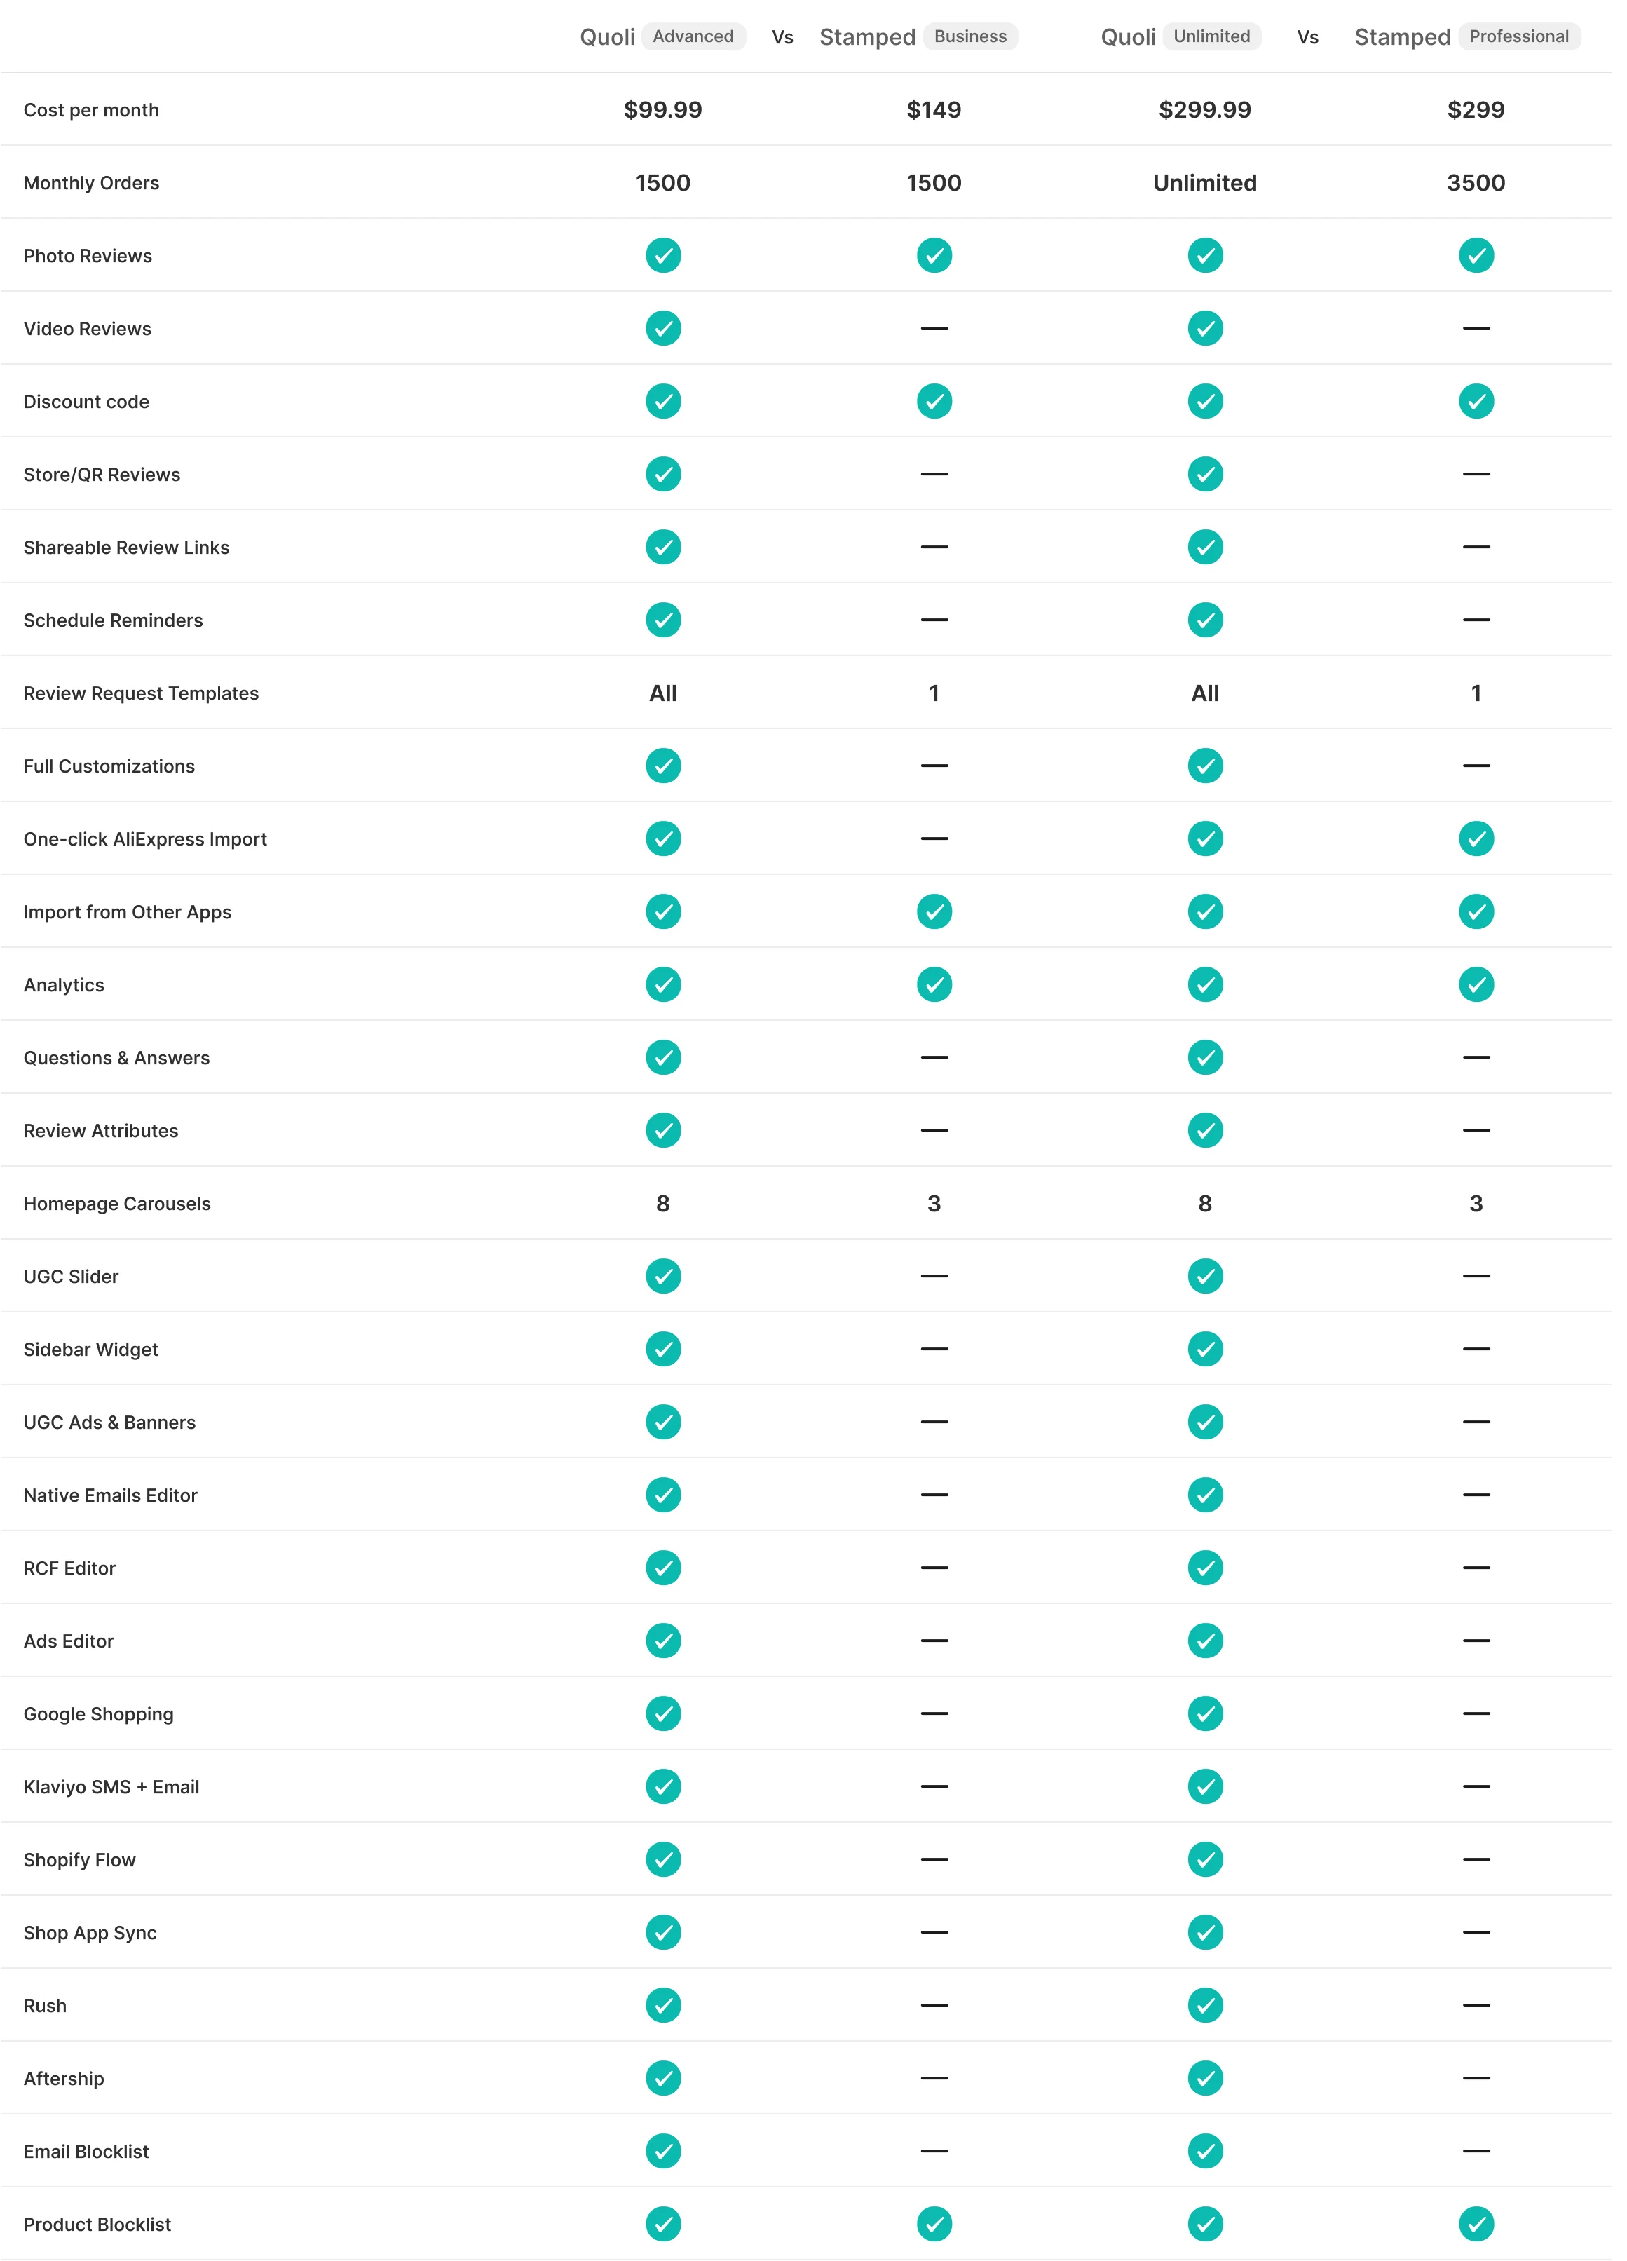Click the Homepage Carousels row label
The height and width of the screenshot is (2261, 1627).
click(118, 1203)
